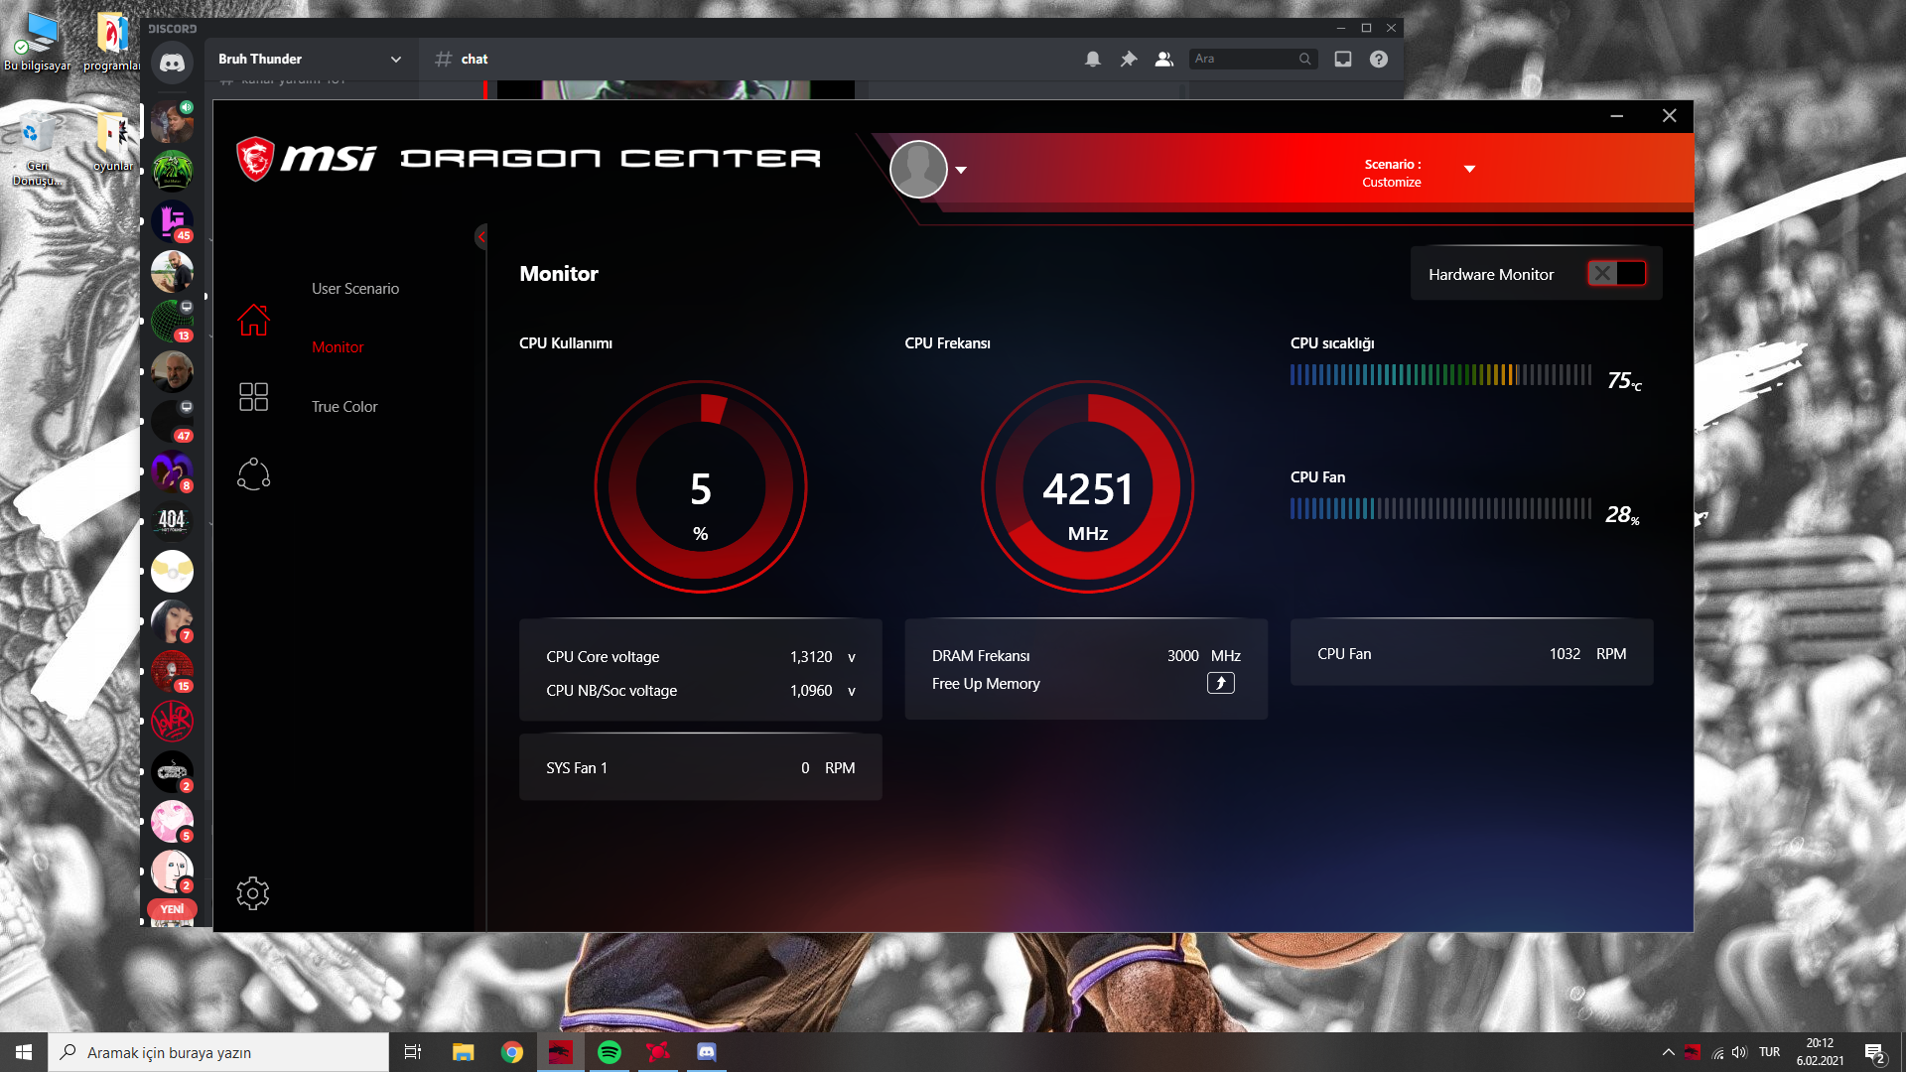Open Discord server with 15 badge
The width and height of the screenshot is (1906, 1072).
[x=172, y=671]
